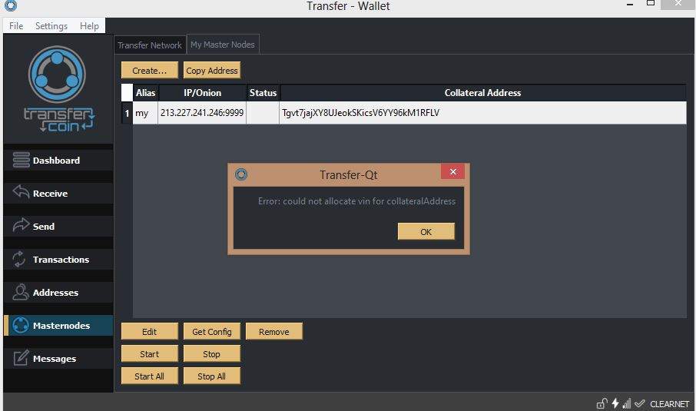The height and width of the screenshot is (411, 696).
Task: Click the Create... button
Action: pyautogui.click(x=150, y=71)
